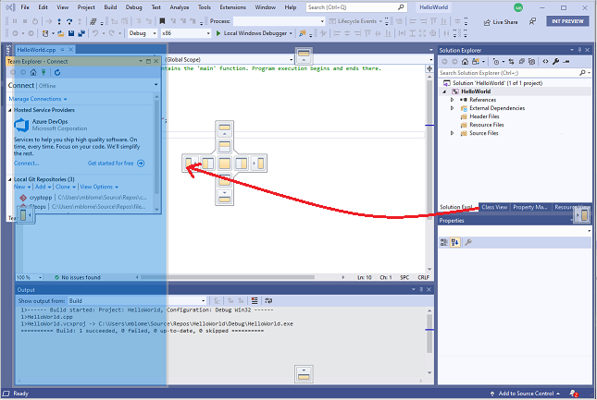Collapse the HelloWorld project node
Screen dimensions: 597x400
[x=444, y=91]
